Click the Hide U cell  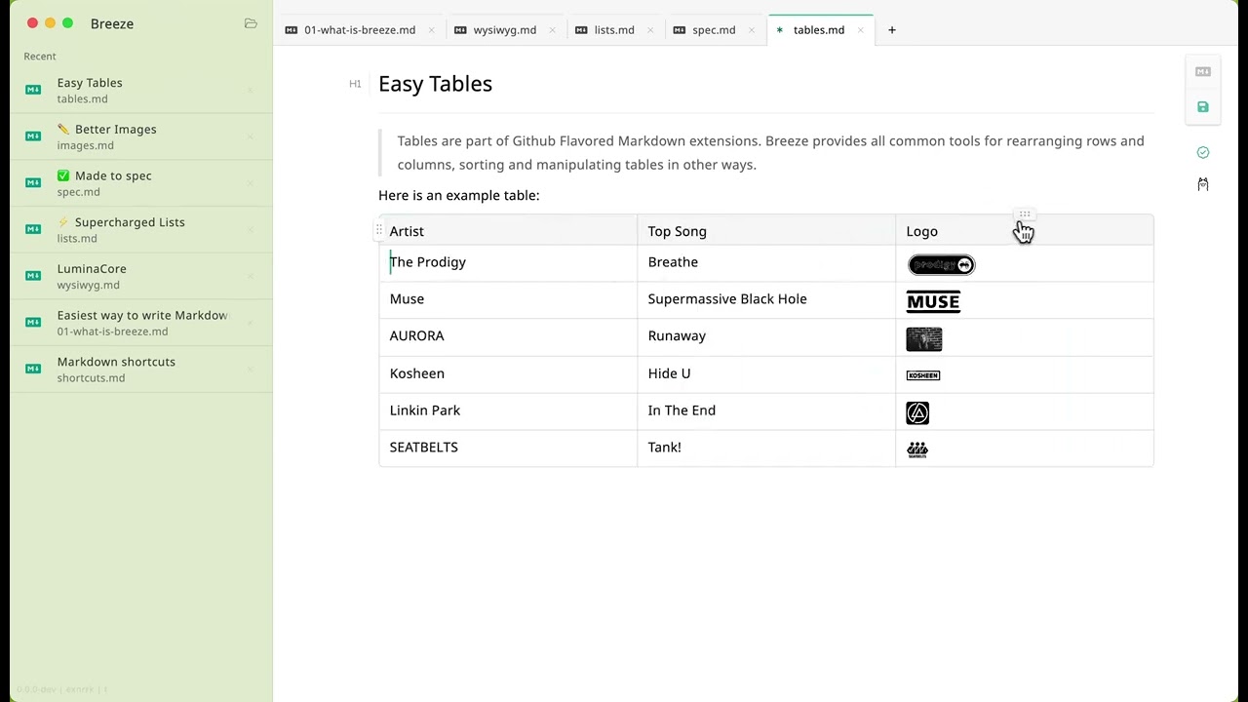click(766, 373)
